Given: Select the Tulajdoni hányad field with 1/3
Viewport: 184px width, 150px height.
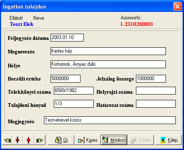Looking at the screenshot, I should (x=74, y=104).
